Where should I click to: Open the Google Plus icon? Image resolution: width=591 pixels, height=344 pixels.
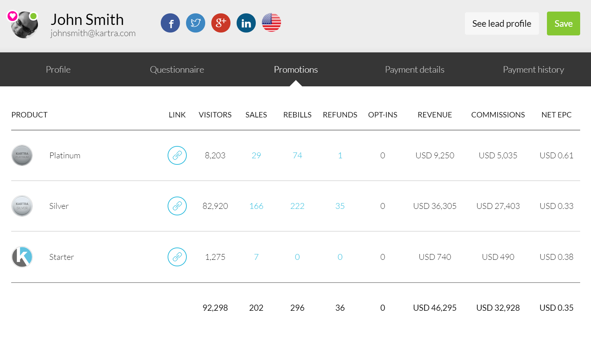coord(221,23)
